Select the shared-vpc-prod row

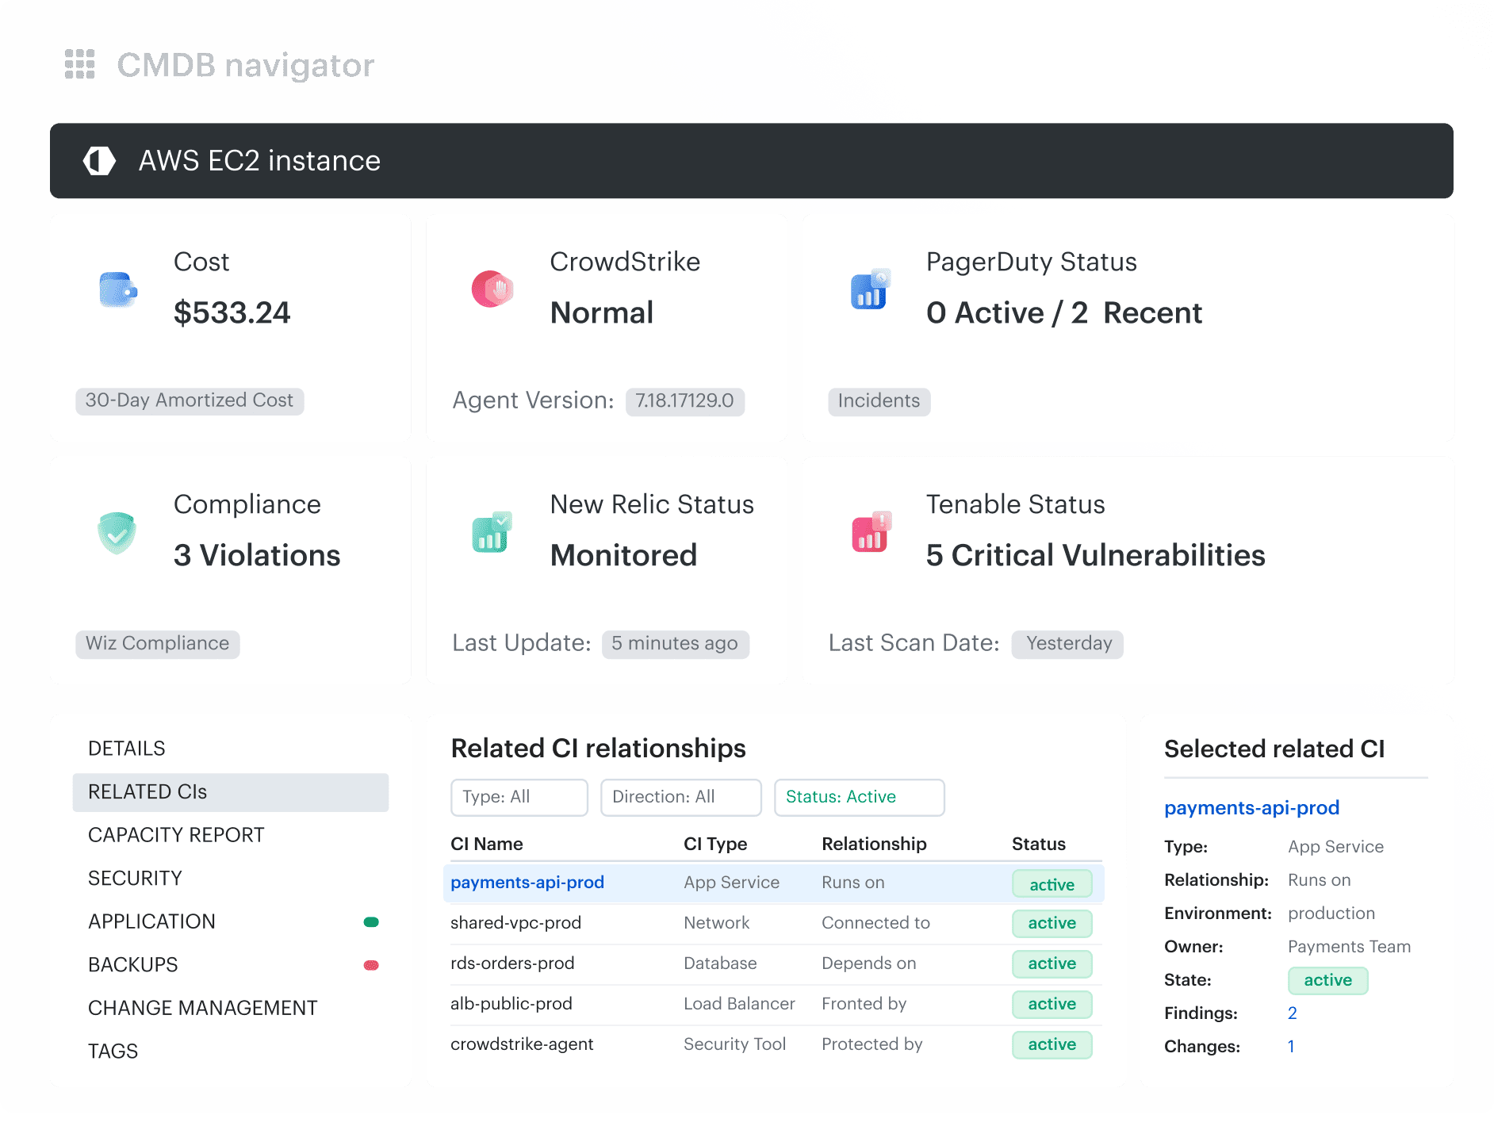coord(776,924)
